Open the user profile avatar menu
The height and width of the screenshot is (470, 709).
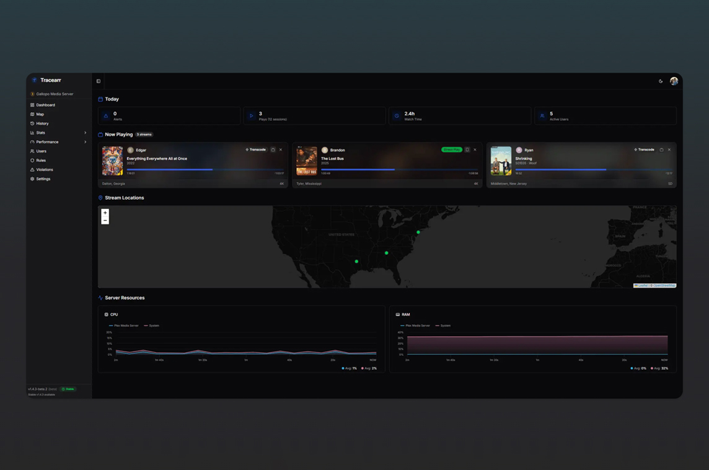[674, 81]
